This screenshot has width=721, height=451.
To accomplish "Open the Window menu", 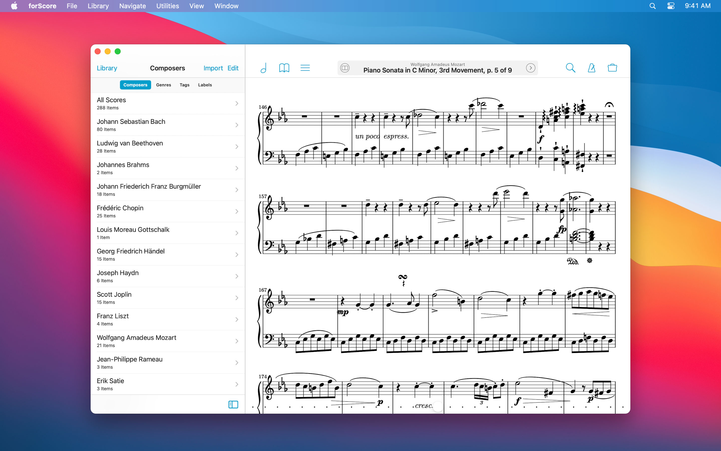I will (x=226, y=6).
